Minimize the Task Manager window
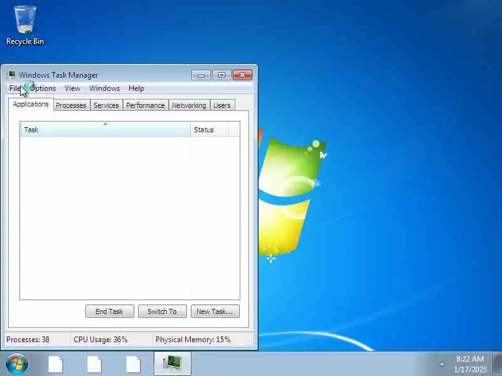This screenshot has width=502, height=376. [x=201, y=75]
